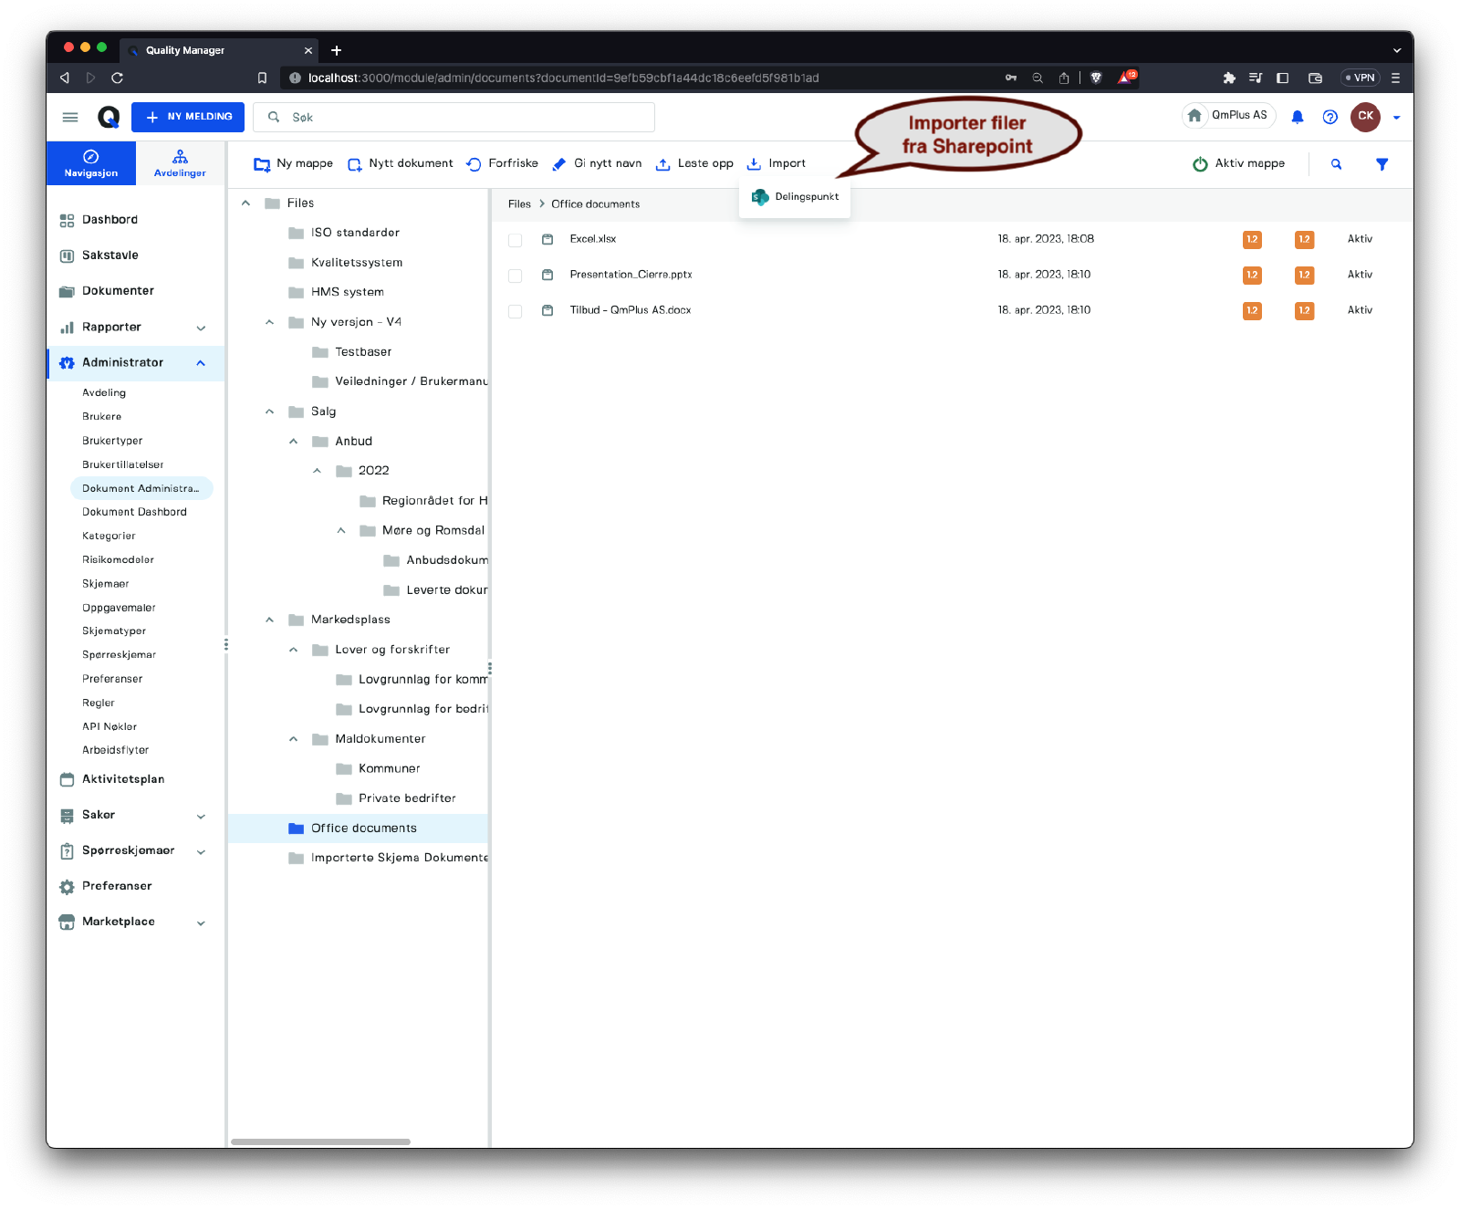Open the hamburger menu icon
The image size is (1460, 1209).
click(70, 117)
